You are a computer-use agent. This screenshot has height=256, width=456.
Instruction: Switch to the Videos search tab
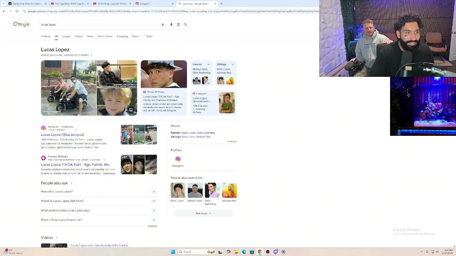79,36
